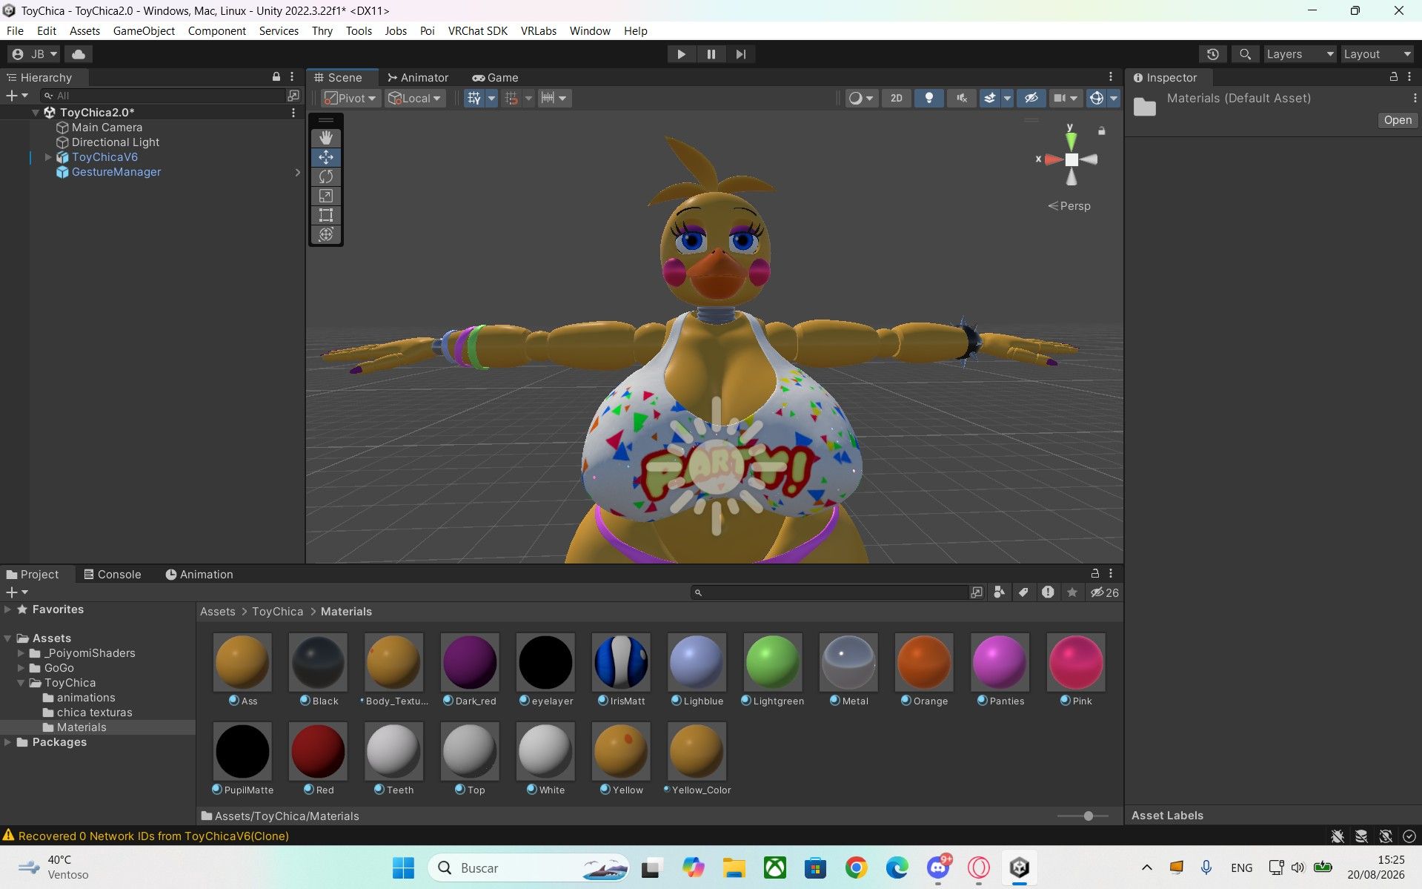Open the GameObject menu

144,30
